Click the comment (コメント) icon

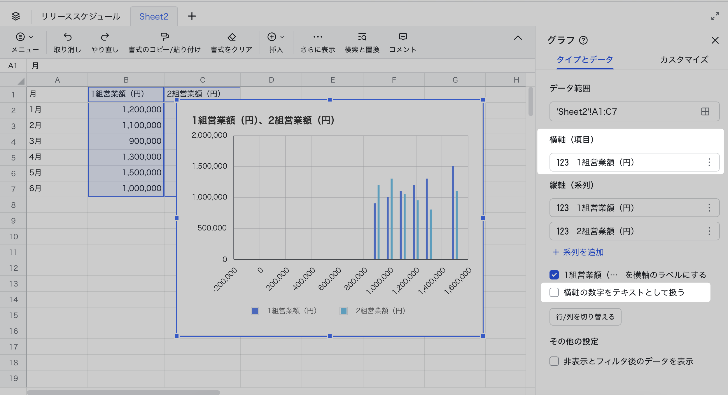[x=403, y=37]
